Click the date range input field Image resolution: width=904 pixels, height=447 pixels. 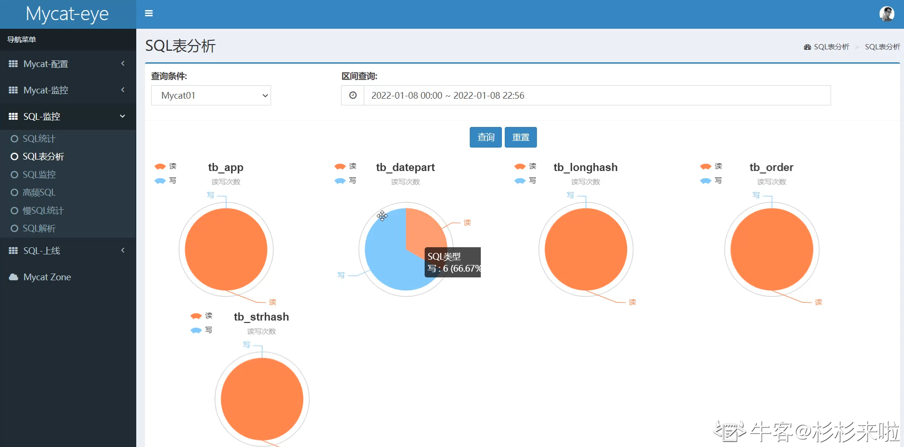(597, 95)
